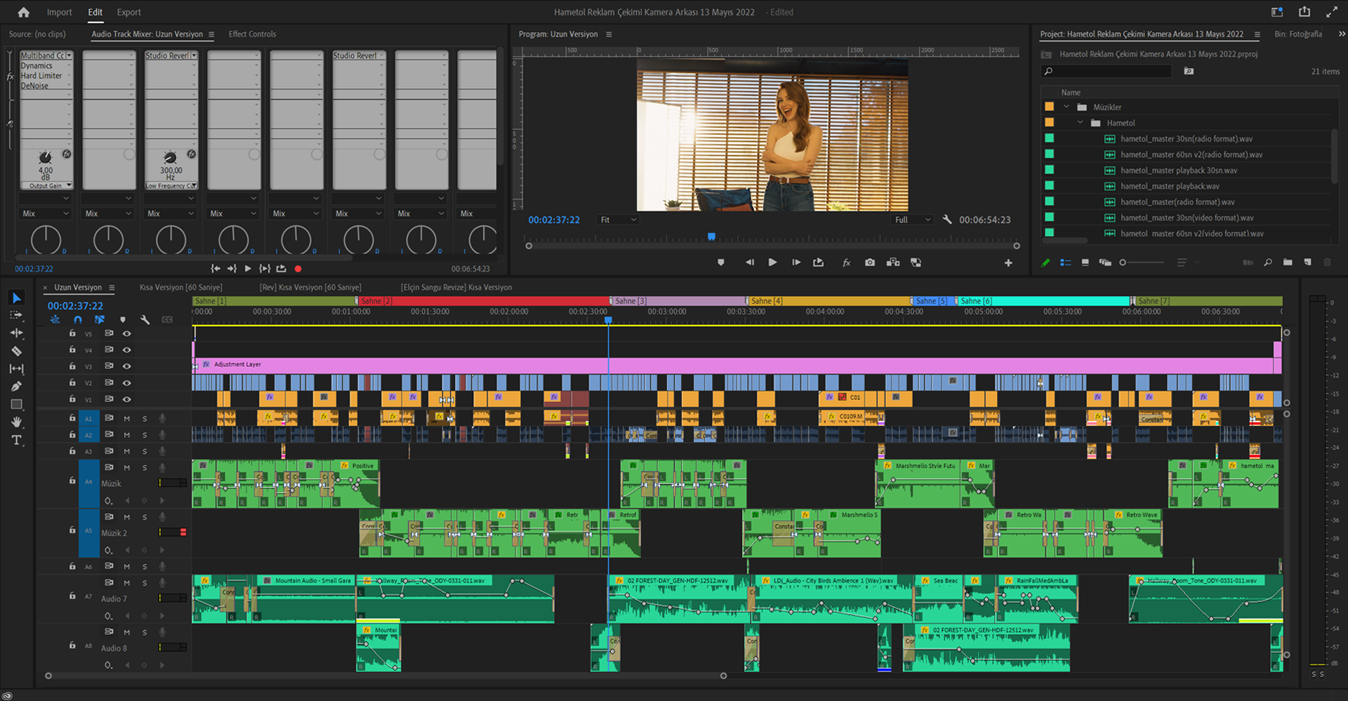The height and width of the screenshot is (701, 1348).
Task: Mute audio track A1
Action: [x=127, y=418]
